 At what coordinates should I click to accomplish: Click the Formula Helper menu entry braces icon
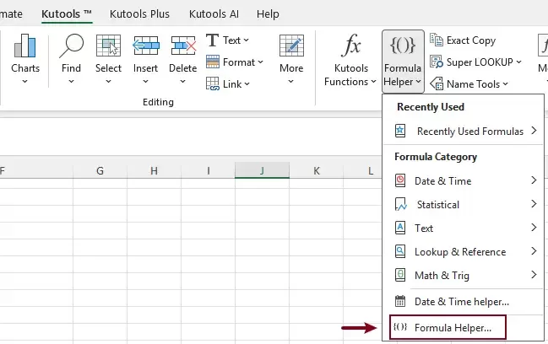400,327
